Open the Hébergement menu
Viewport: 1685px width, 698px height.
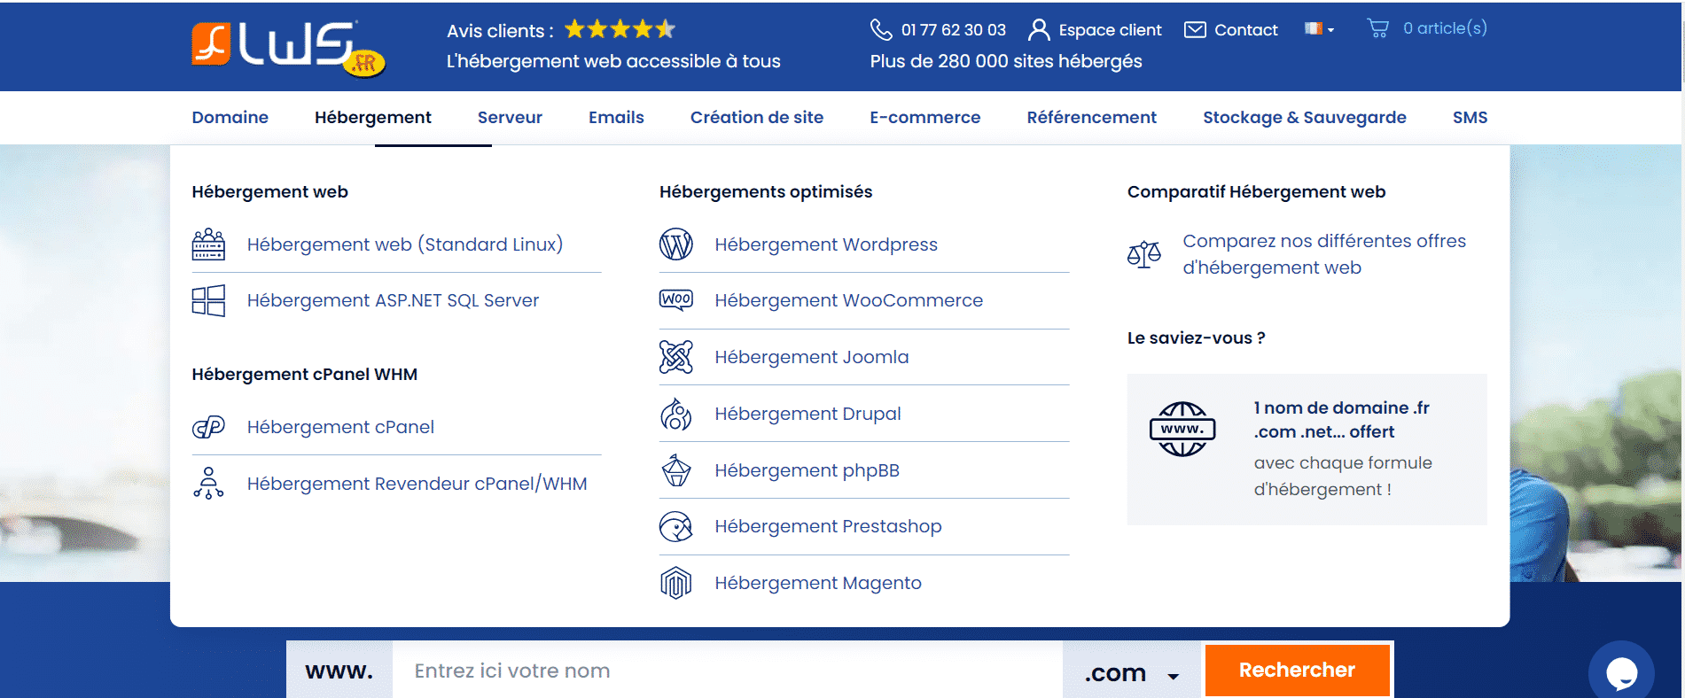[x=373, y=118]
